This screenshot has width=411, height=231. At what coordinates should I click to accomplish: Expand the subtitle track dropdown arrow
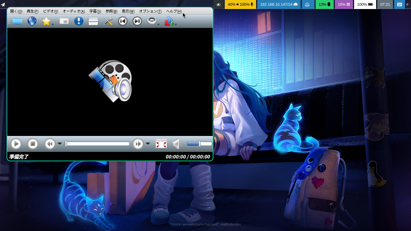pos(176,24)
